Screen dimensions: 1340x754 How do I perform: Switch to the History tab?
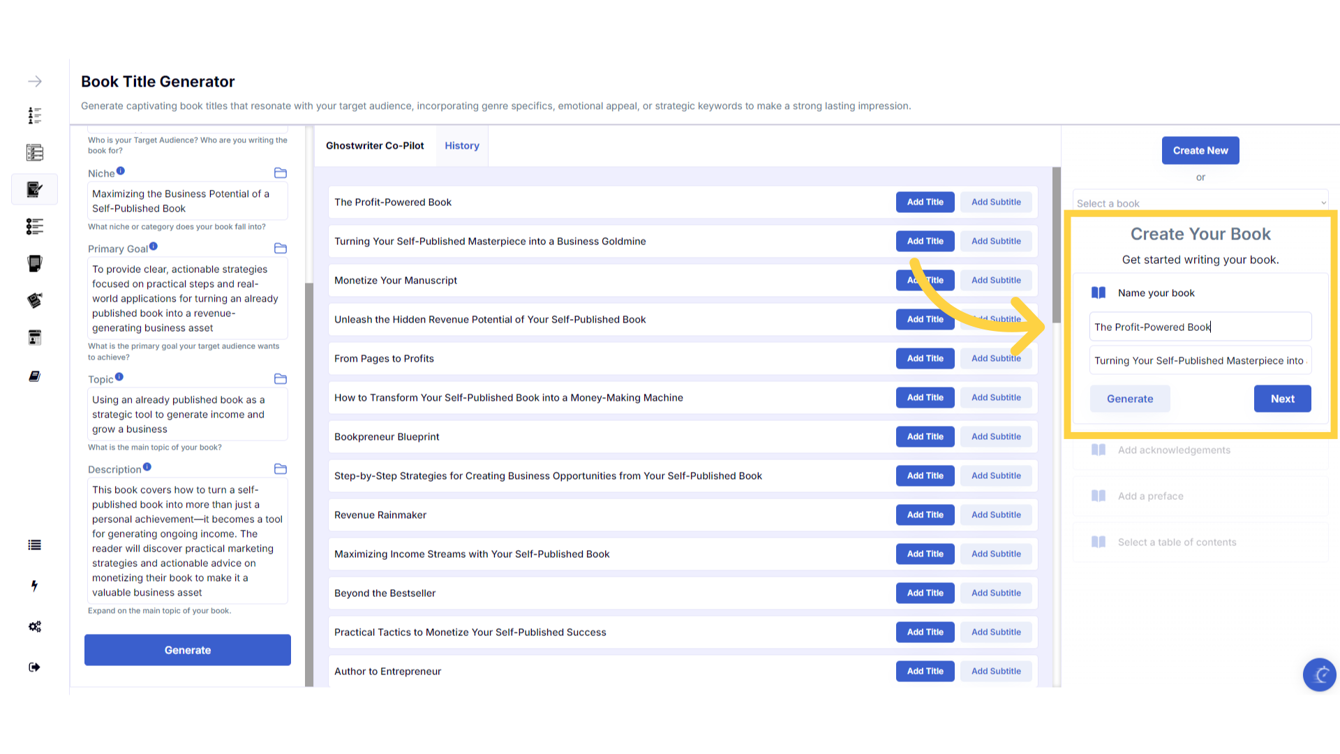[462, 146]
